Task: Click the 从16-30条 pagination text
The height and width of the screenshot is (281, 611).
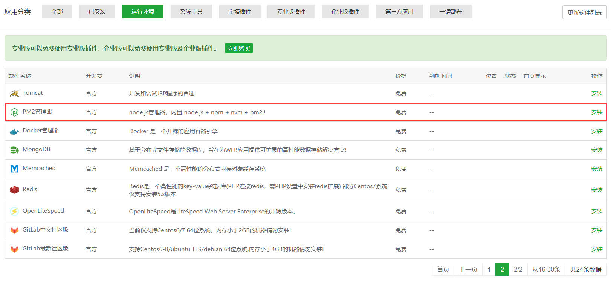Action: coord(546,269)
